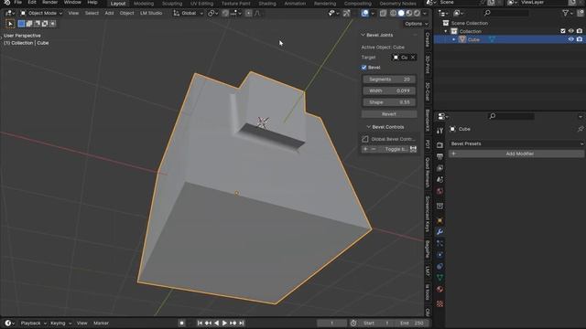
Task: Click the pin icon beside Cube
Action: (580, 129)
